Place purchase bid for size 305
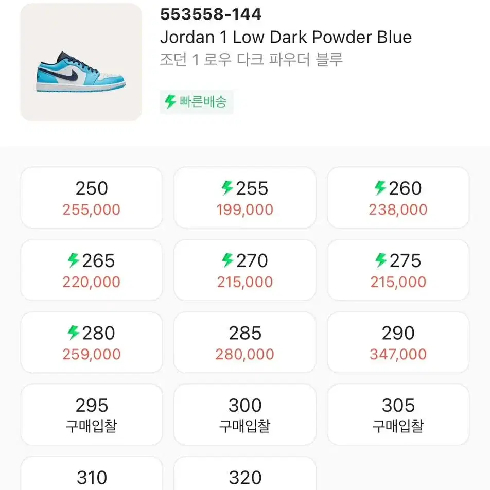The width and height of the screenshot is (490, 490). click(398, 415)
